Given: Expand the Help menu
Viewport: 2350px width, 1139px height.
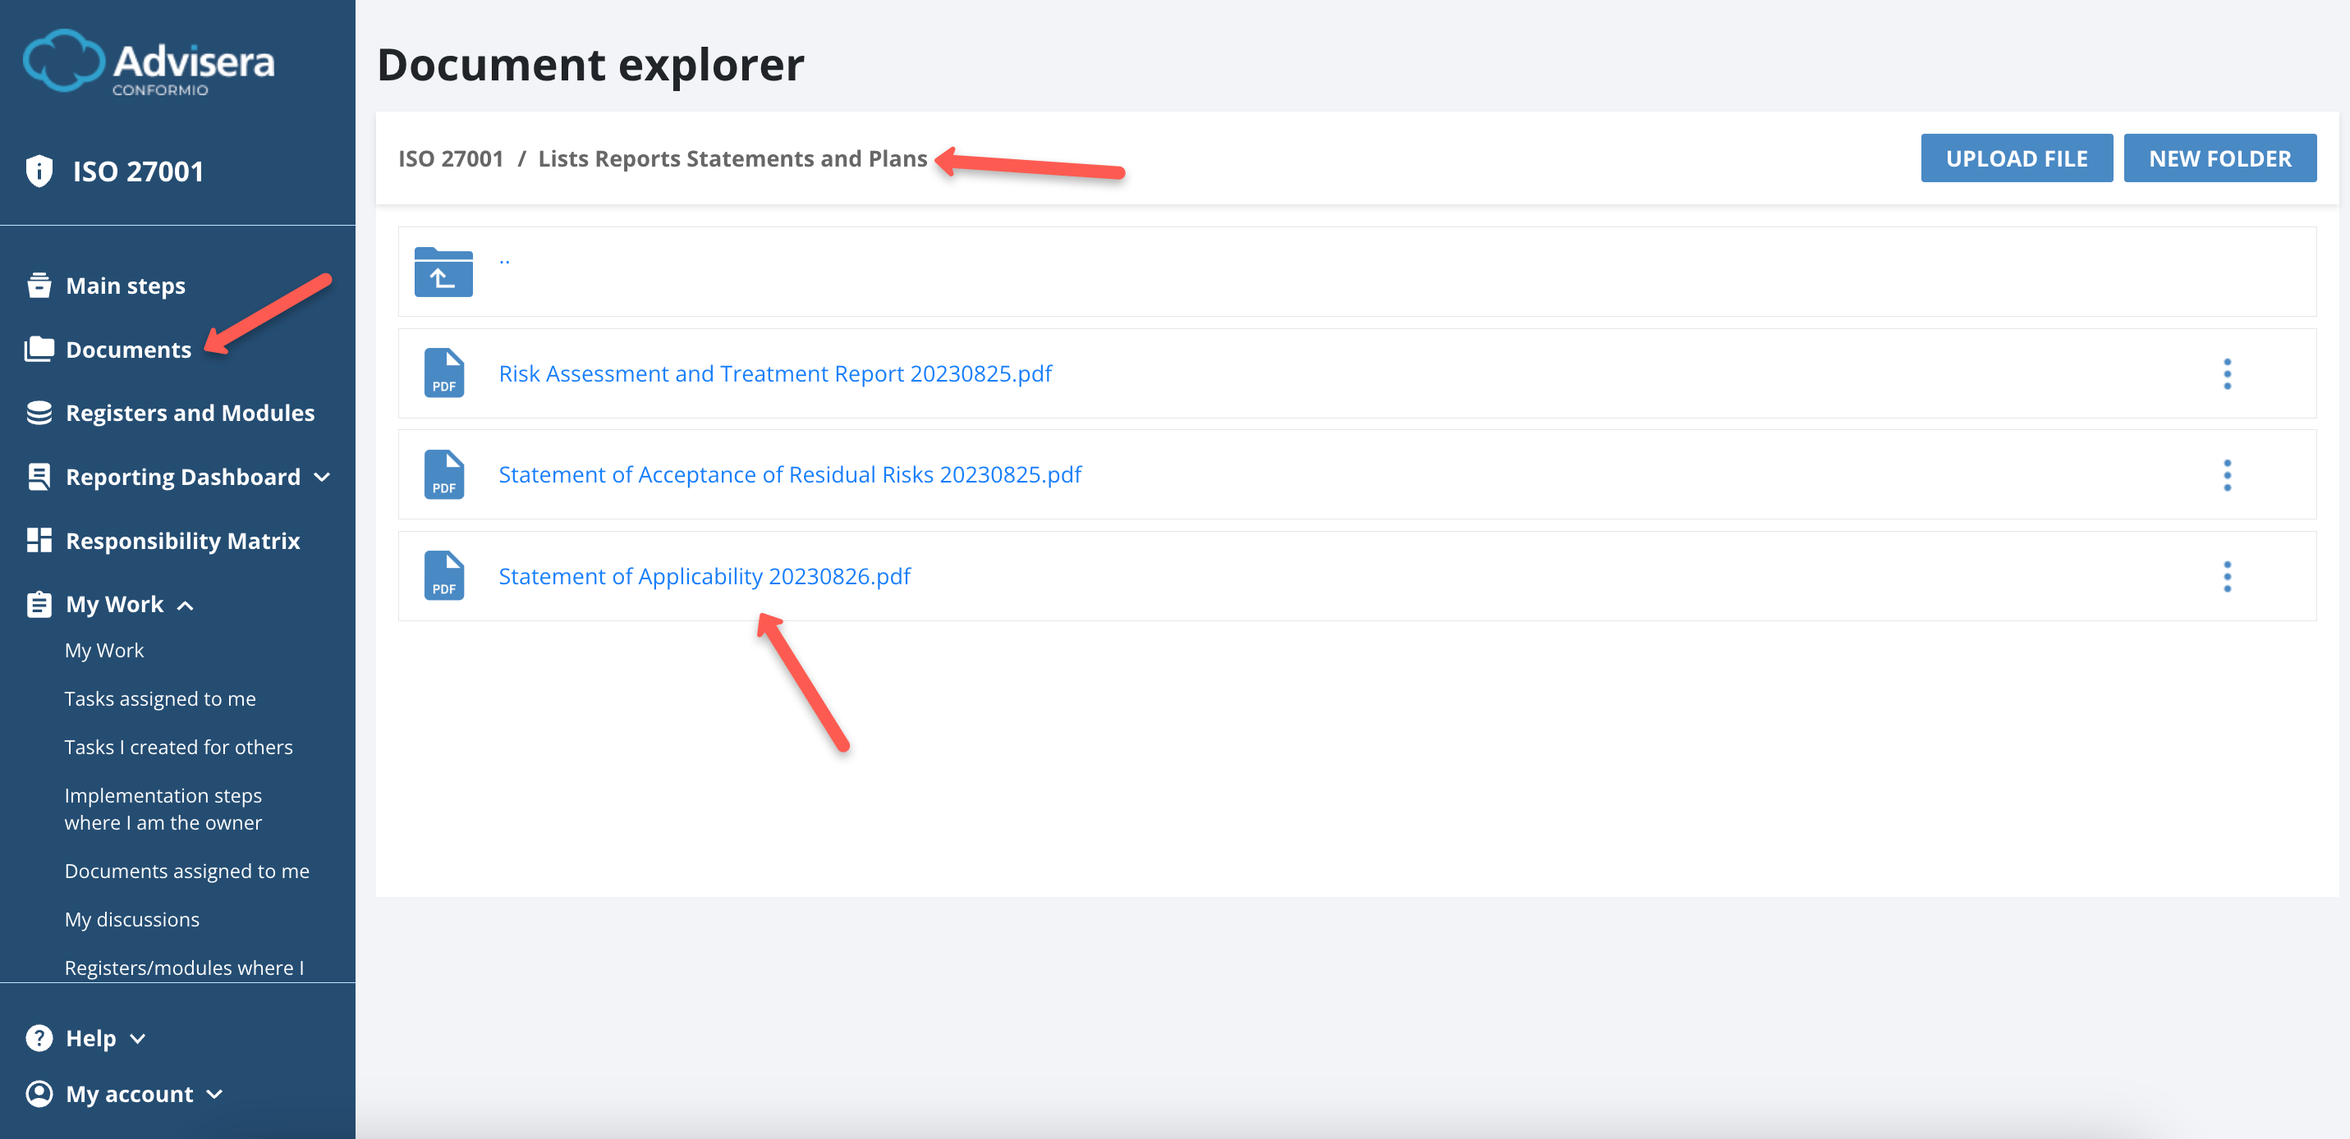Looking at the screenshot, I should click(138, 1038).
